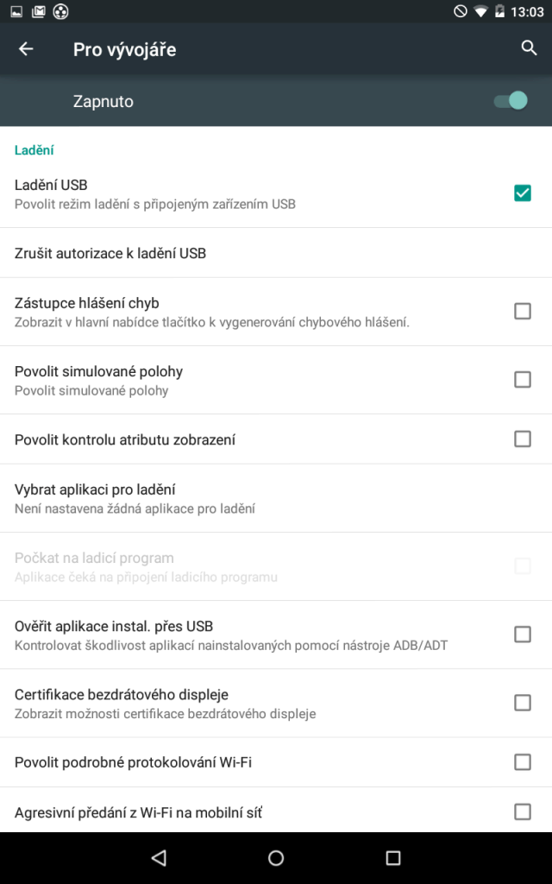Enable Povolit kontrolu atributu zobrazení checkbox

click(523, 439)
